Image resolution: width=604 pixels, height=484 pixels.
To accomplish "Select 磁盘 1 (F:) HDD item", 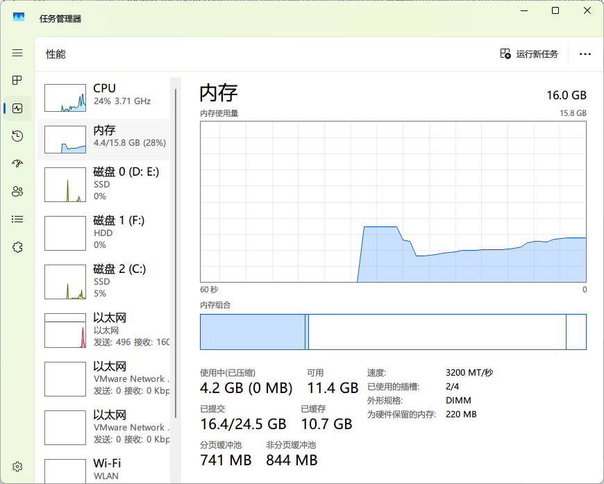I will (x=103, y=233).
